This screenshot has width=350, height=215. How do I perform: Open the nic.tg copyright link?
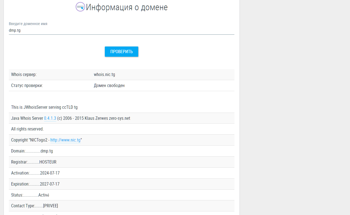pos(65,140)
